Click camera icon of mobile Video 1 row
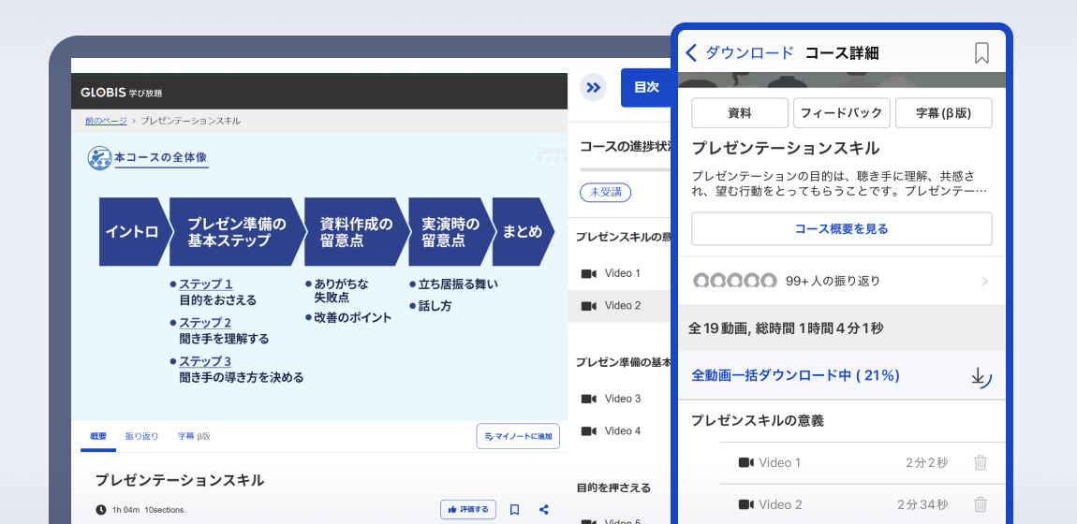This screenshot has width=1077, height=524. (745, 462)
